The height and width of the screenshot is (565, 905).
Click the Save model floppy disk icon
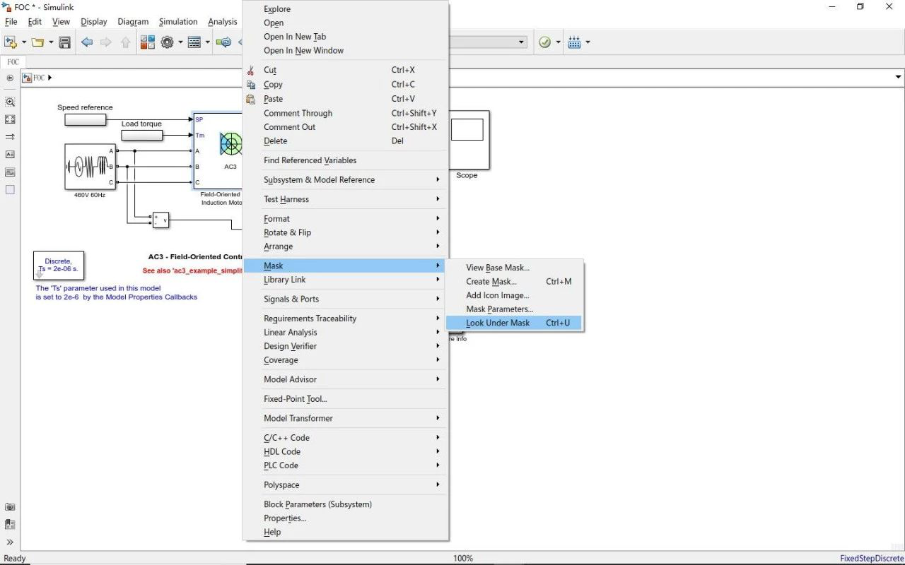pos(64,42)
